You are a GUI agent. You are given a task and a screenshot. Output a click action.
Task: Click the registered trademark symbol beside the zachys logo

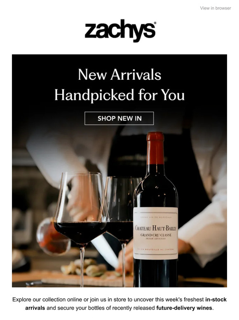coord(155,23)
